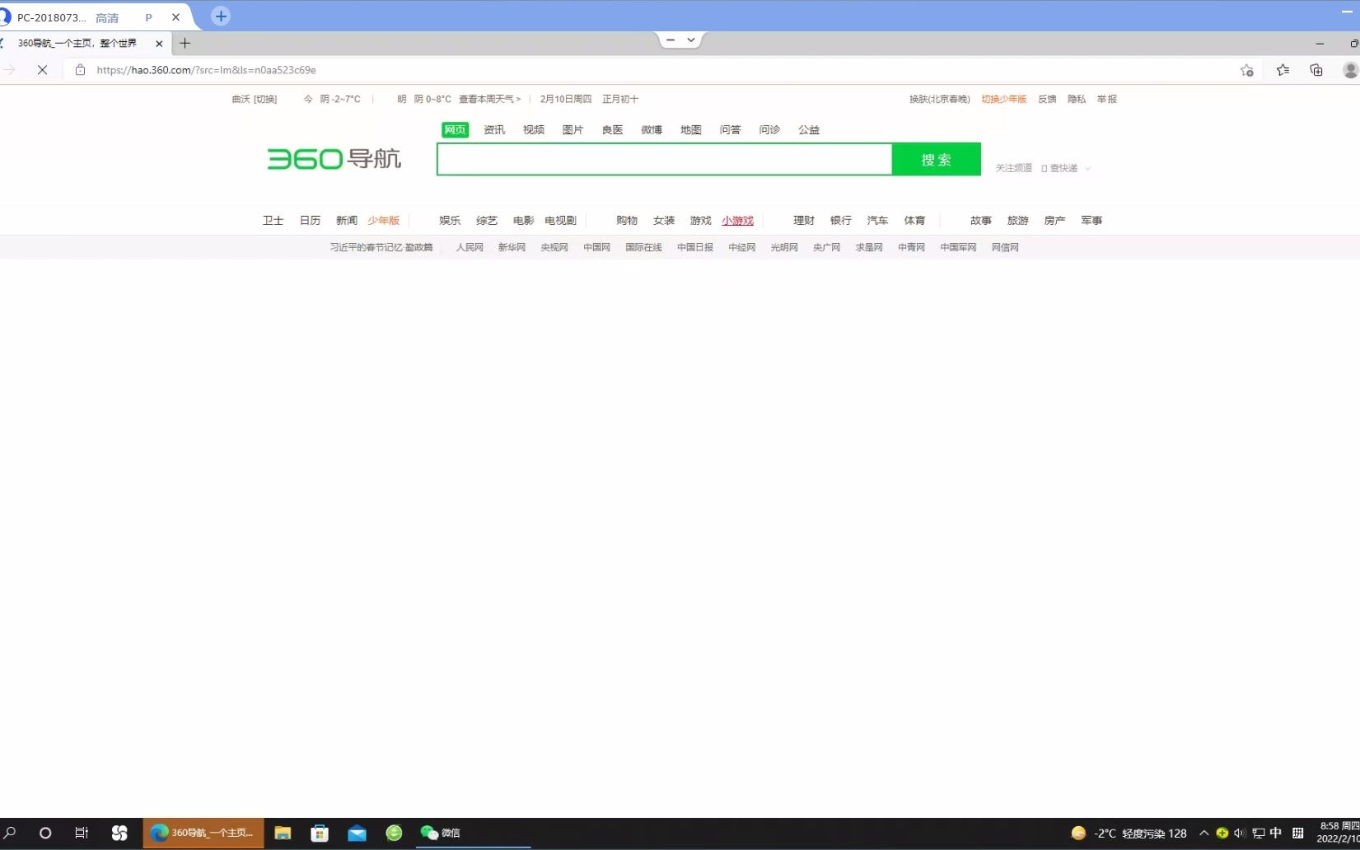Screen dimensions: 1360x850
Task: Open Mail app from taskbar
Action: (357, 833)
